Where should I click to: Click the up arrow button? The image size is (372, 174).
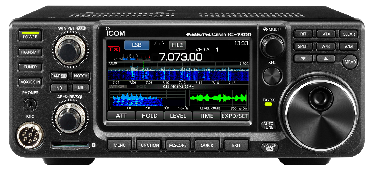tap(326, 59)
